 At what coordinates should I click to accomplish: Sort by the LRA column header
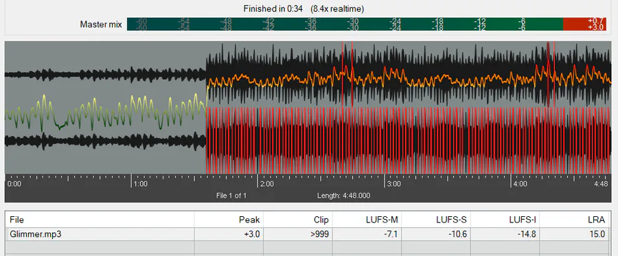tap(574, 220)
